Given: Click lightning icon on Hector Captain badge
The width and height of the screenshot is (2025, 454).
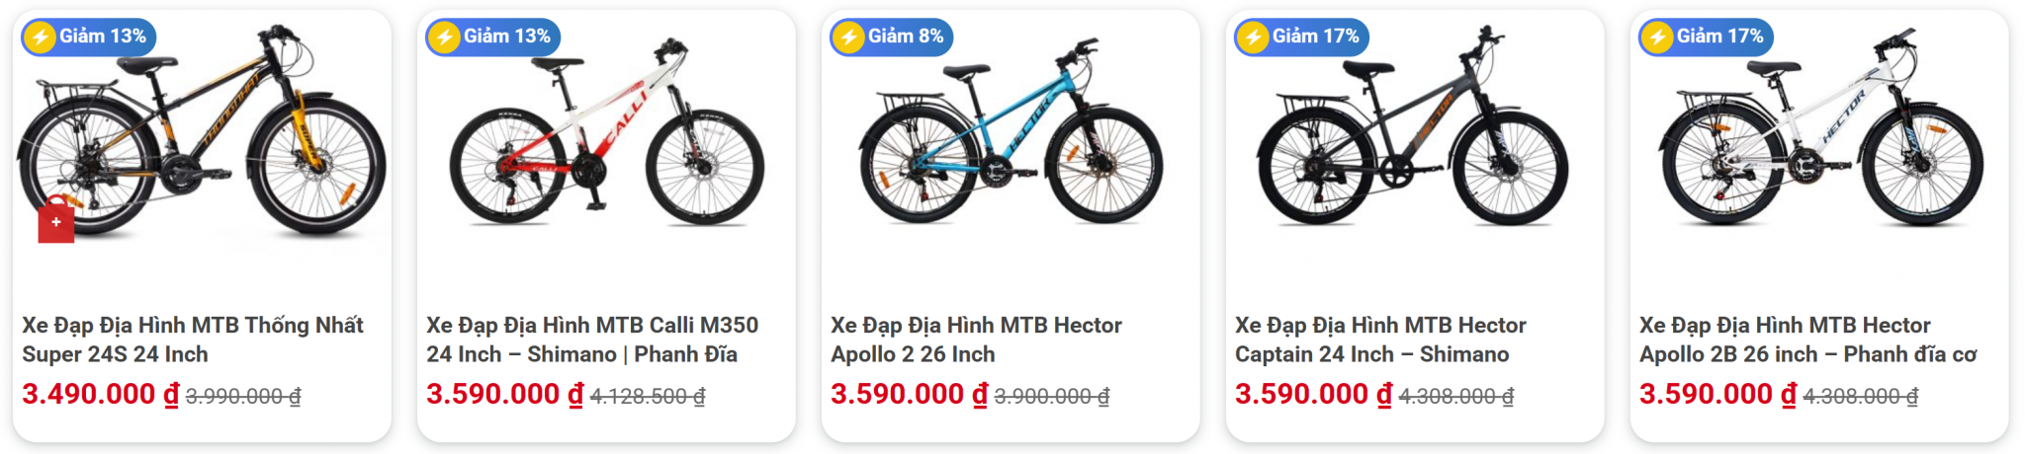Looking at the screenshot, I should 1253,38.
